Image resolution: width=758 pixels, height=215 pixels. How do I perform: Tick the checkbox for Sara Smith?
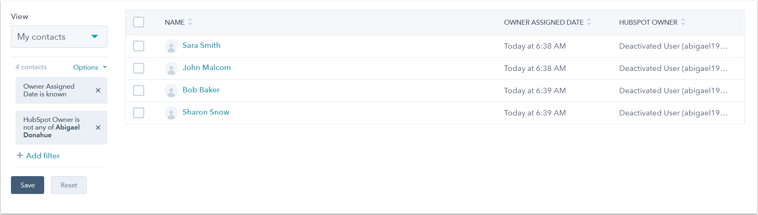click(139, 46)
